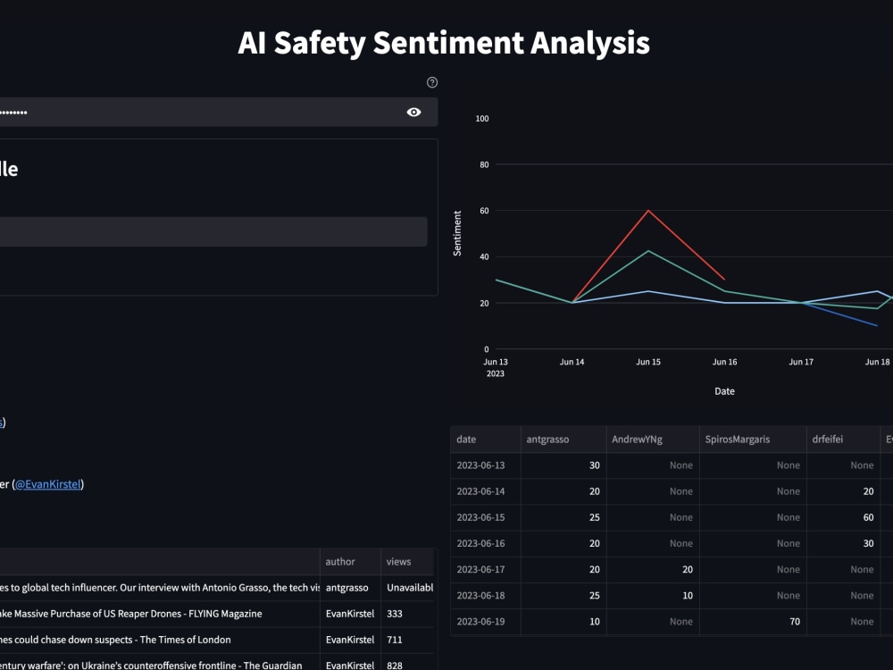Click the 'drfeifei' column header
Screen dimensions: 893x670
pos(844,440)
